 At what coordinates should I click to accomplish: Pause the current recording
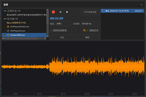(x=60, y=12)
